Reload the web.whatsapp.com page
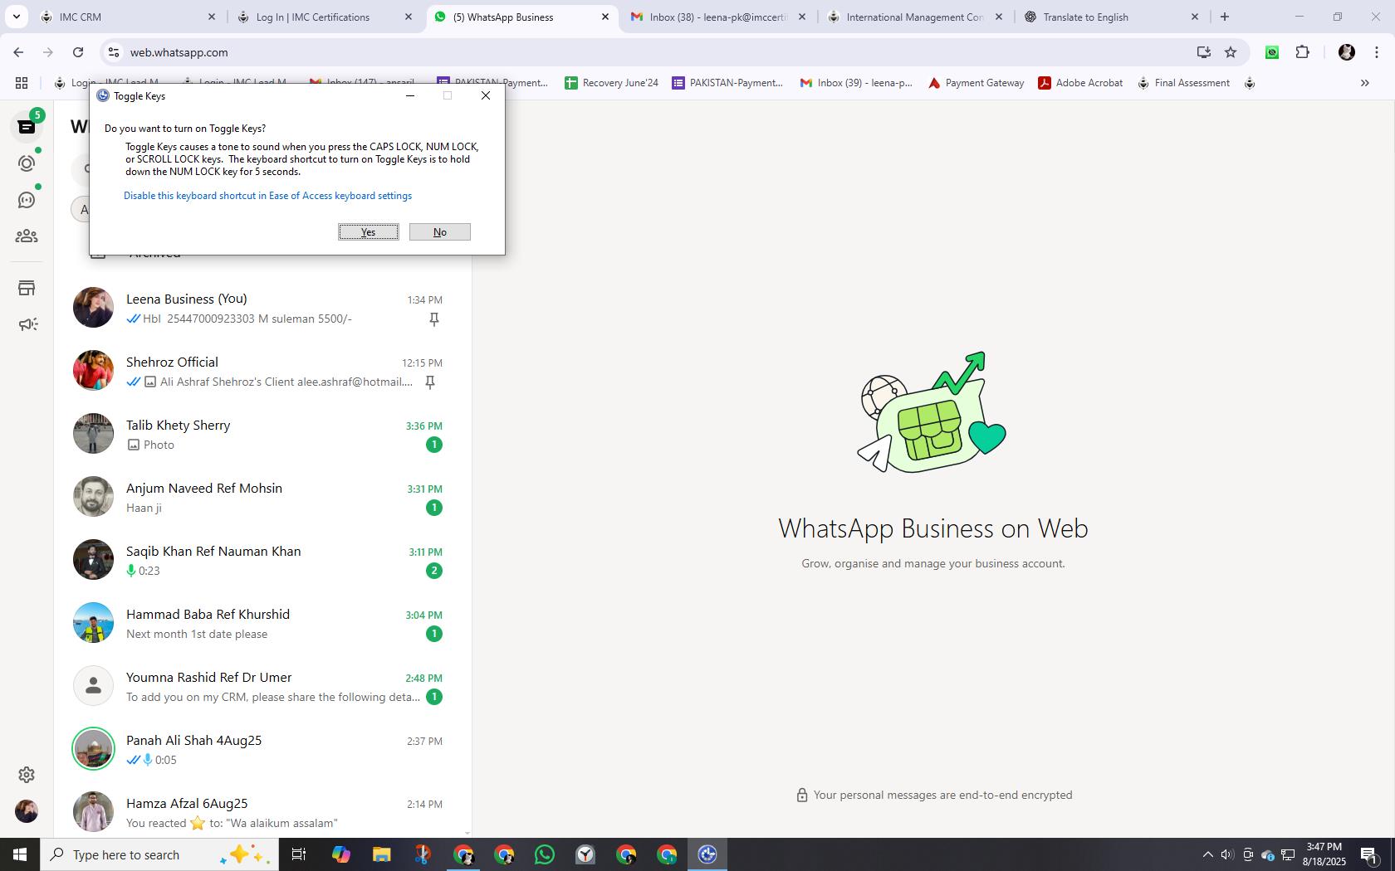Viewport: 1395px width, 871px height. click(78, 52)
